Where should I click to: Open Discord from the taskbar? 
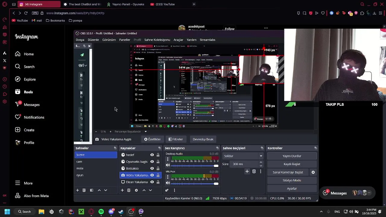tap(111, 212)
